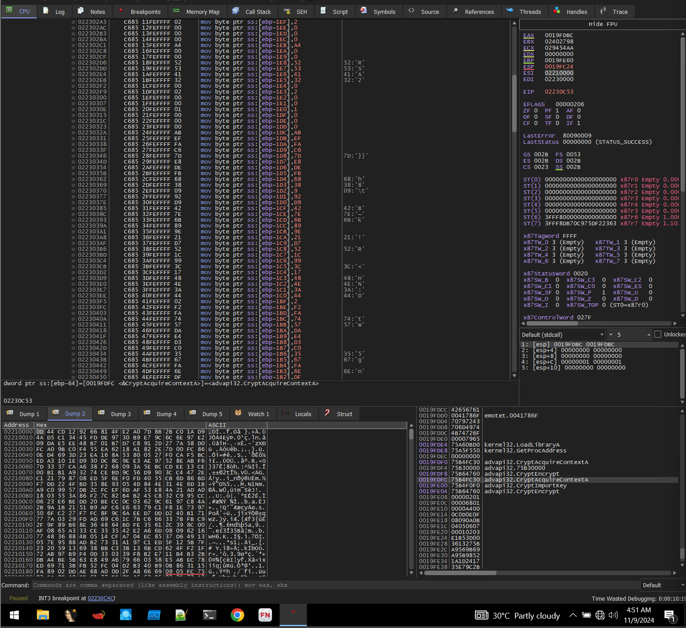Click the Watch 1 bug icon

coord(238,413)
